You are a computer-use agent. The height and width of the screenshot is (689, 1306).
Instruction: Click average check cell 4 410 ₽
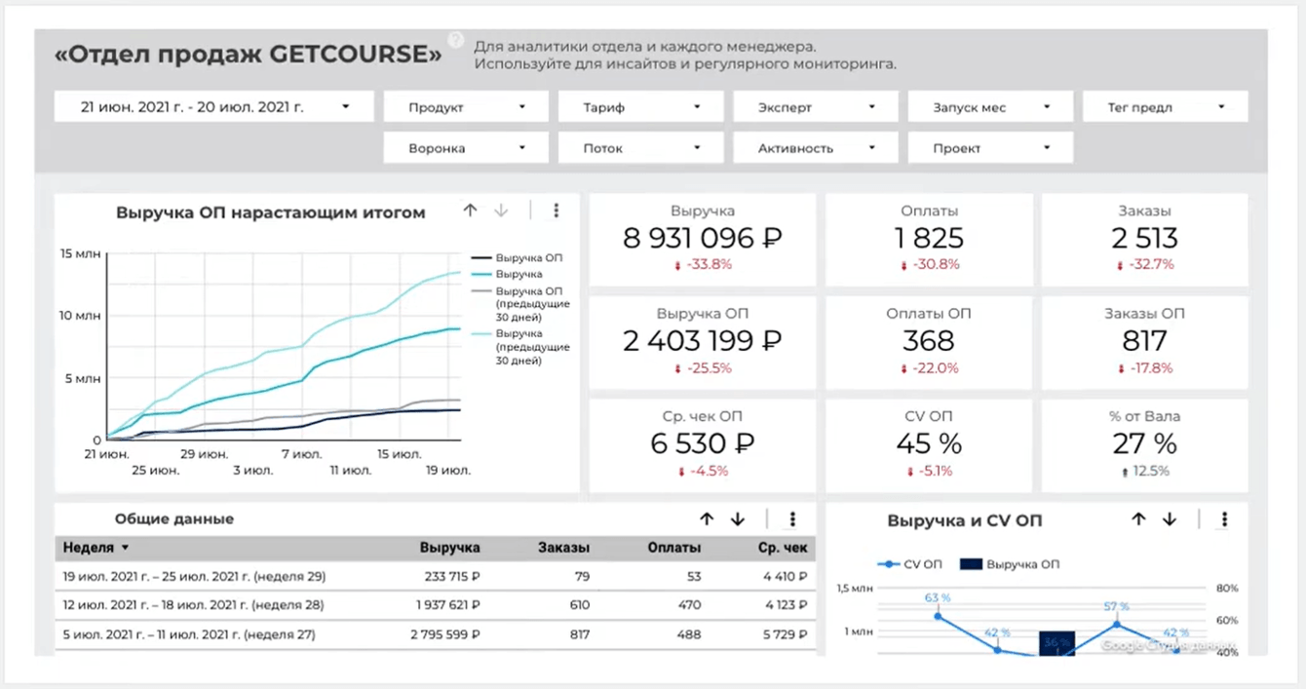point(787,576)
